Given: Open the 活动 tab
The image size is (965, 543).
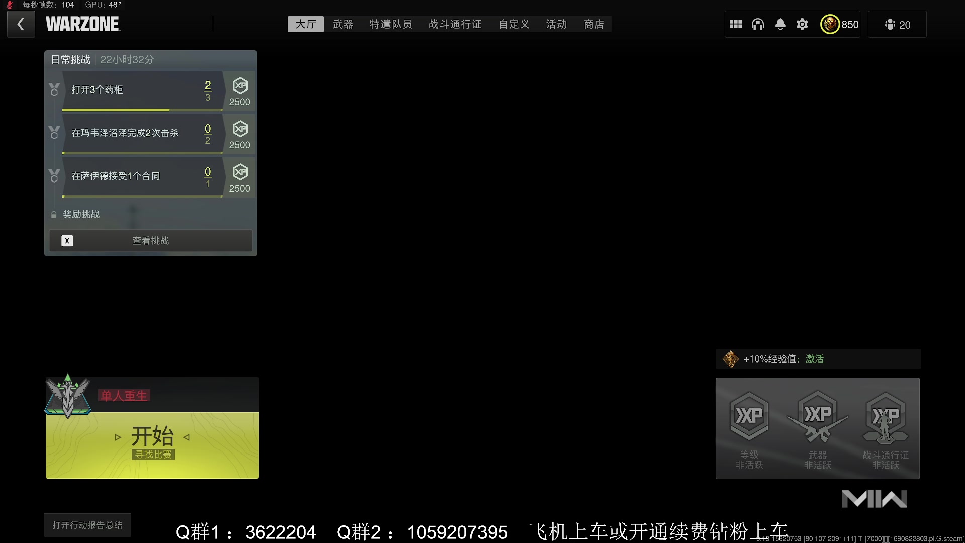Looking at the screenshot, I should pos(557,24).
